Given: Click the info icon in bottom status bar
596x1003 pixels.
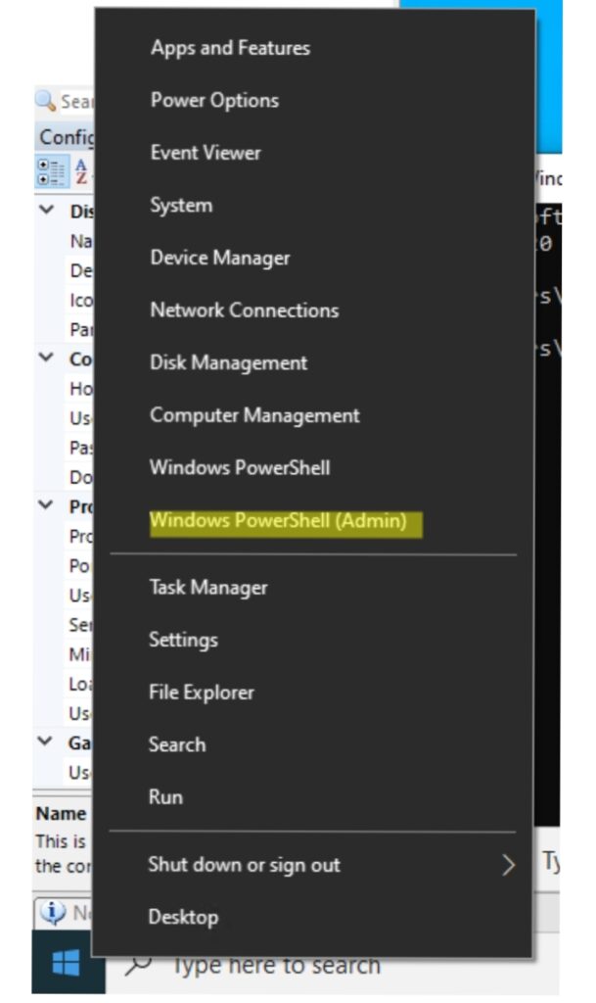Looking at the screenshot, I should tap(53, 912).
